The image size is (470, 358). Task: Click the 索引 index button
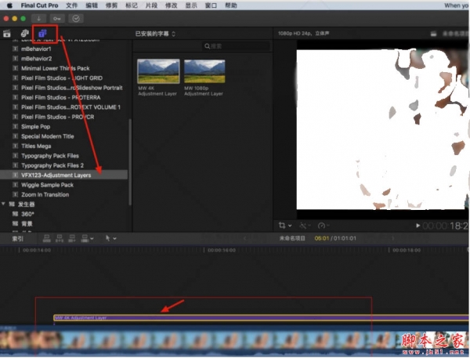pyautogui.click(x=8, y=237)
